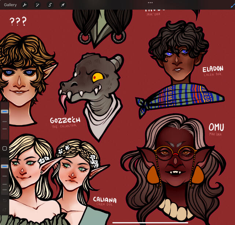Activate the Selection tool

(x=50, y=5)
